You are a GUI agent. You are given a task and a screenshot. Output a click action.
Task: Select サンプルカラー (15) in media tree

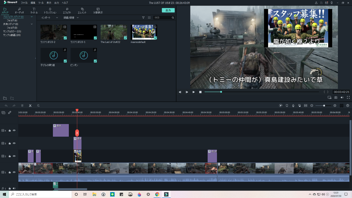12,31
